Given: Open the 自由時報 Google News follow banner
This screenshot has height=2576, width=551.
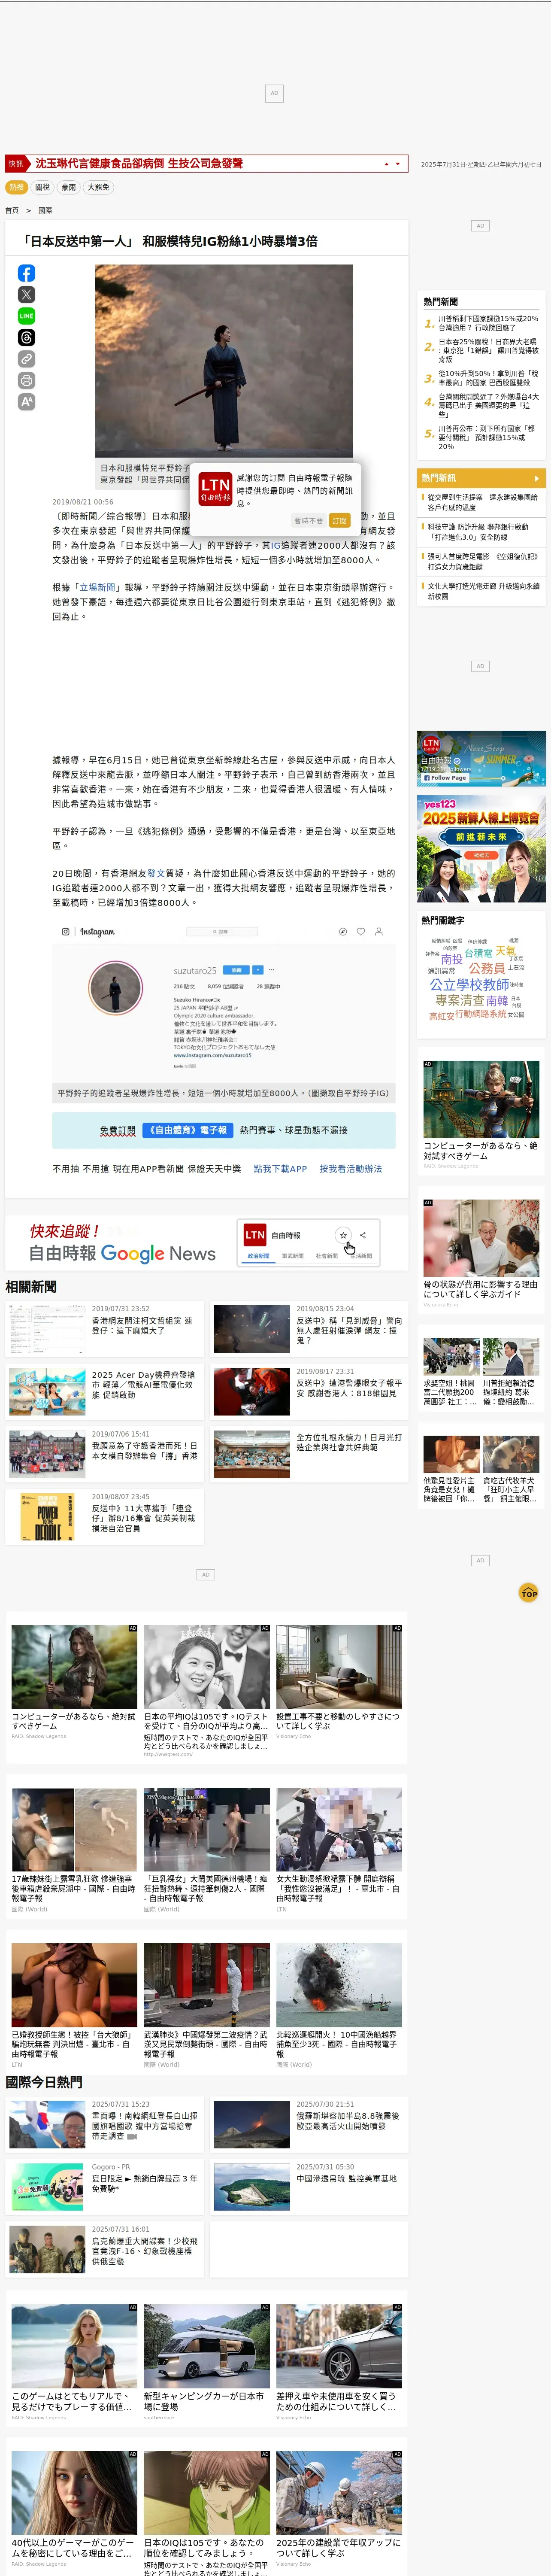Looking at the screenshot, I should click(x=206, y=1242).
